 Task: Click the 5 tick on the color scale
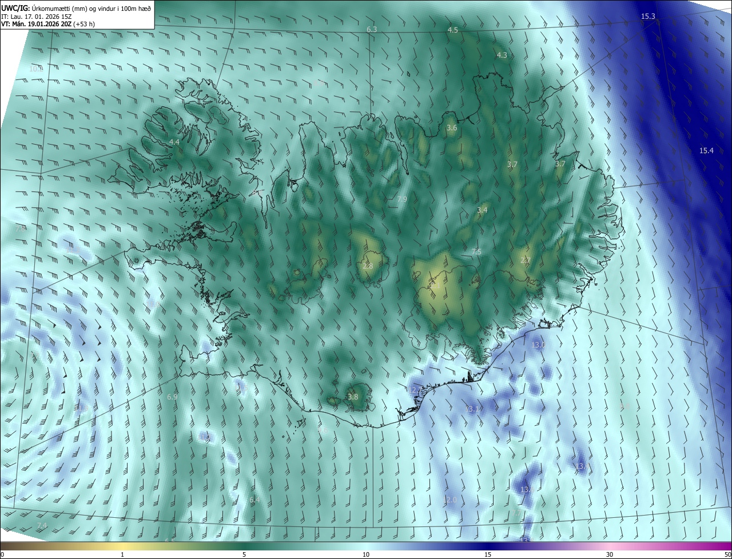(x=244, y=554)
